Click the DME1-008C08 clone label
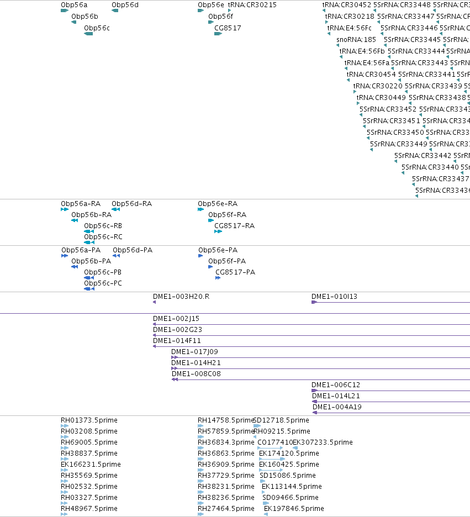The width and height of the screenshot is (470, 517). click(x=197, y=374)
